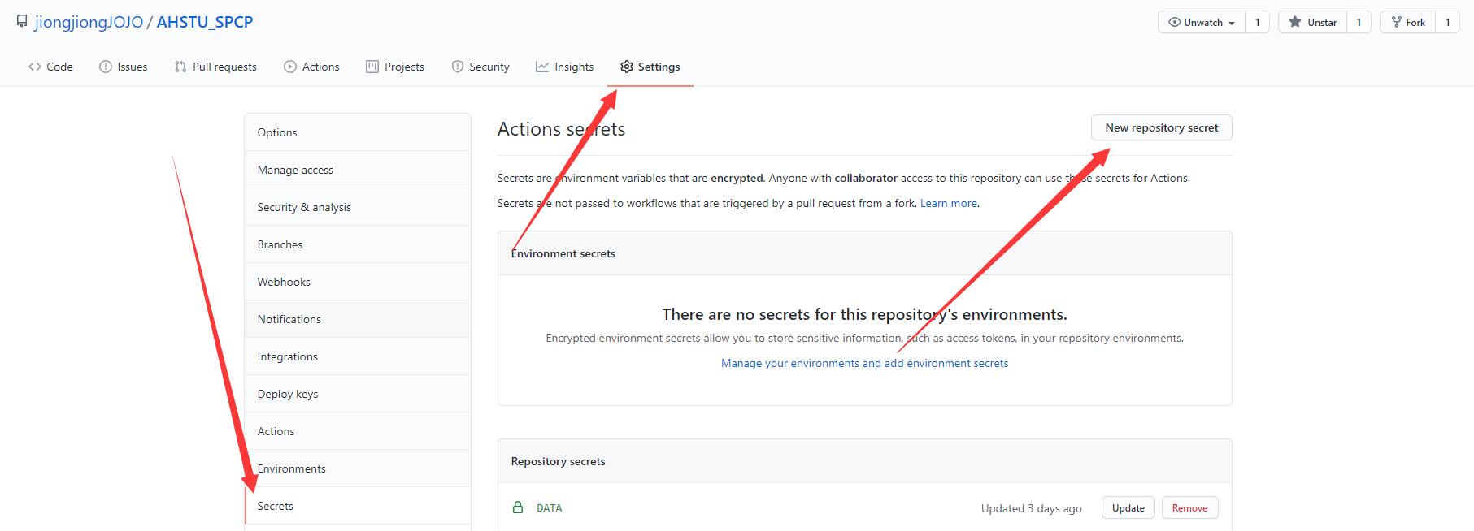Switch to the Projects tab
This screenshot has width=1474, height=531.
(x=395, y=67)
